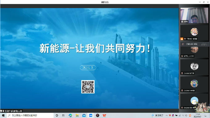Click the date badge on the slide
This screenshot has width=210, height=118.
(88, 68)
